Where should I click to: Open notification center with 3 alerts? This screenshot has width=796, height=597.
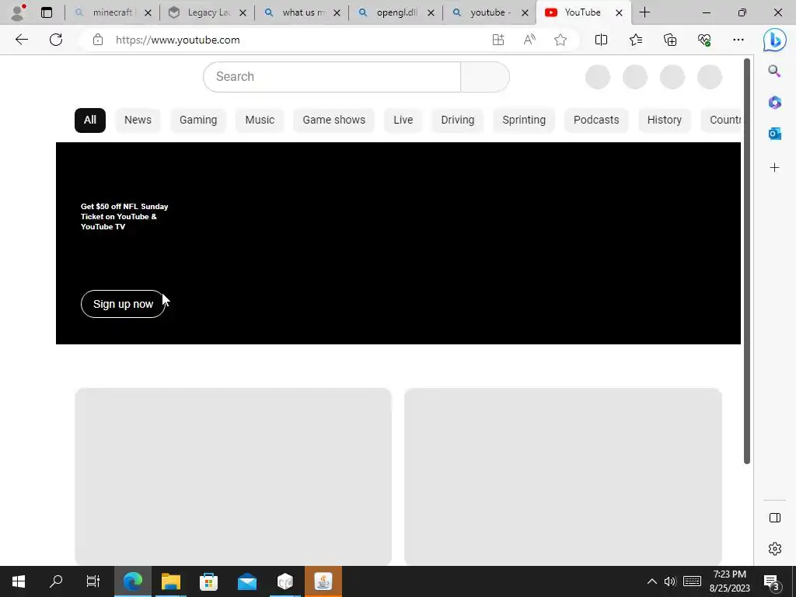pyautogui.click(x=772, y=581)
